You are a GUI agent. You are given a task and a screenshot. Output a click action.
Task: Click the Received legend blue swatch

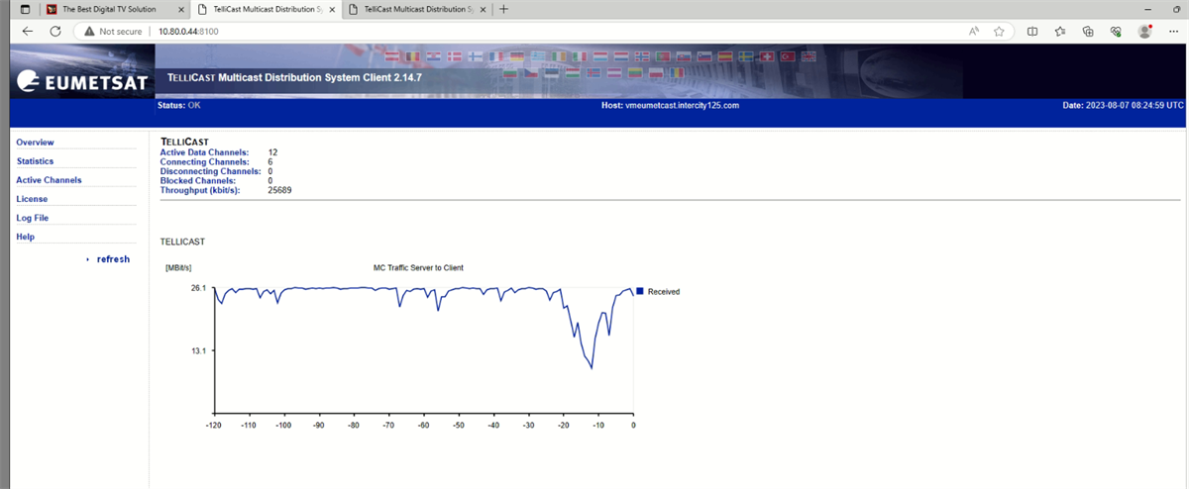[x=640, y=291]
